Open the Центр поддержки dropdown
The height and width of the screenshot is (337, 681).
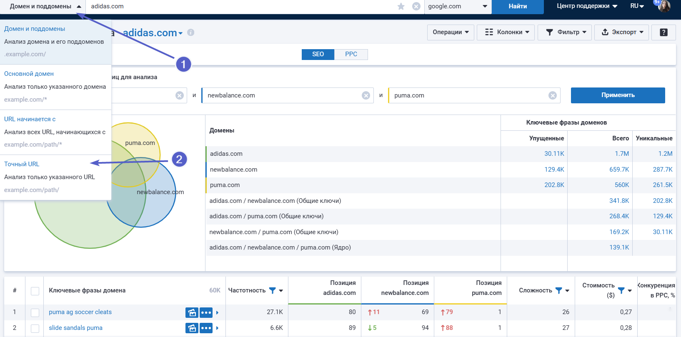tap(587, 6)
